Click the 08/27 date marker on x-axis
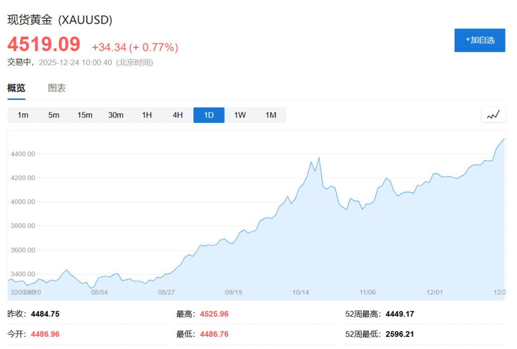 click(x=166, y=292)
